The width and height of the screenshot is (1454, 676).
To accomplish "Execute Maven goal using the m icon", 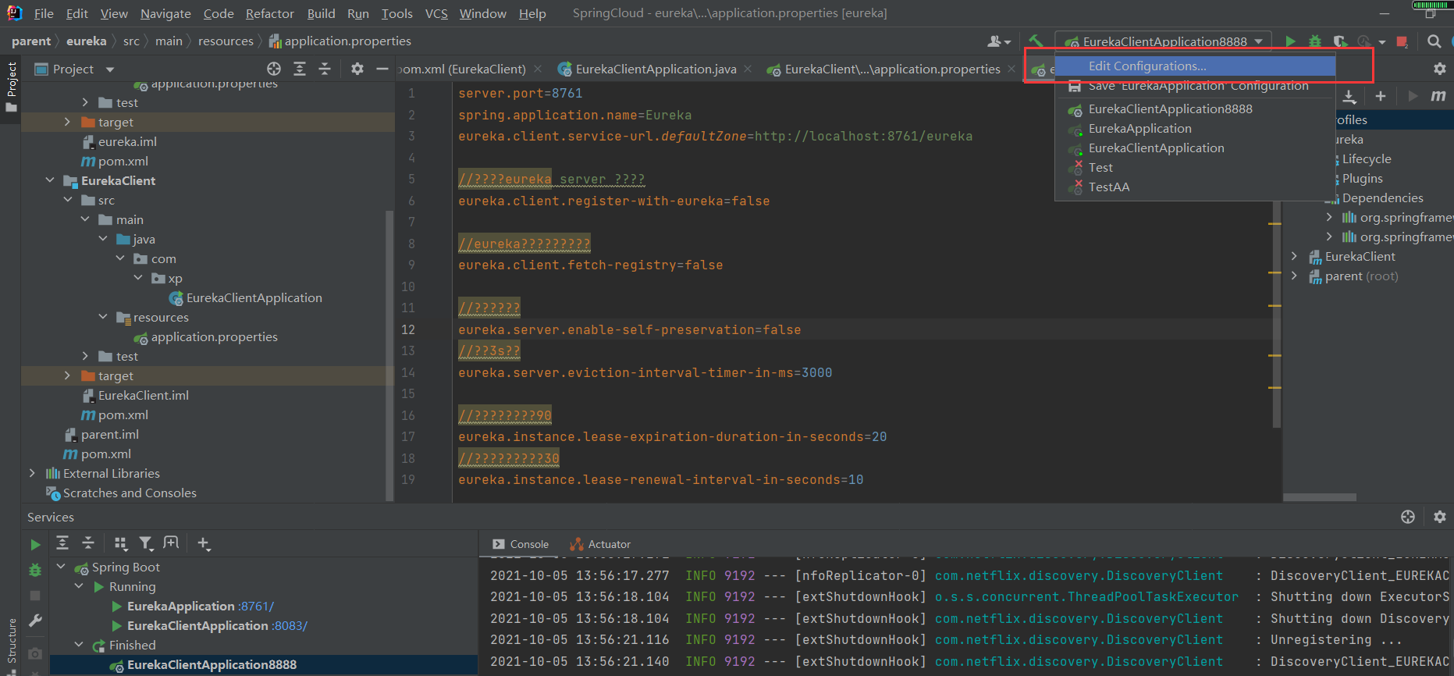I will coord(1438,95).
